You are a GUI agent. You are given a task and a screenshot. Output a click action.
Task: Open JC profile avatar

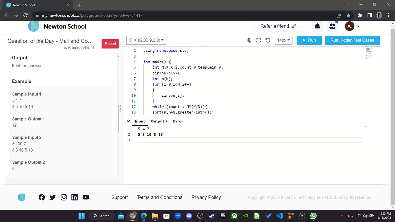tap(349, 26)
